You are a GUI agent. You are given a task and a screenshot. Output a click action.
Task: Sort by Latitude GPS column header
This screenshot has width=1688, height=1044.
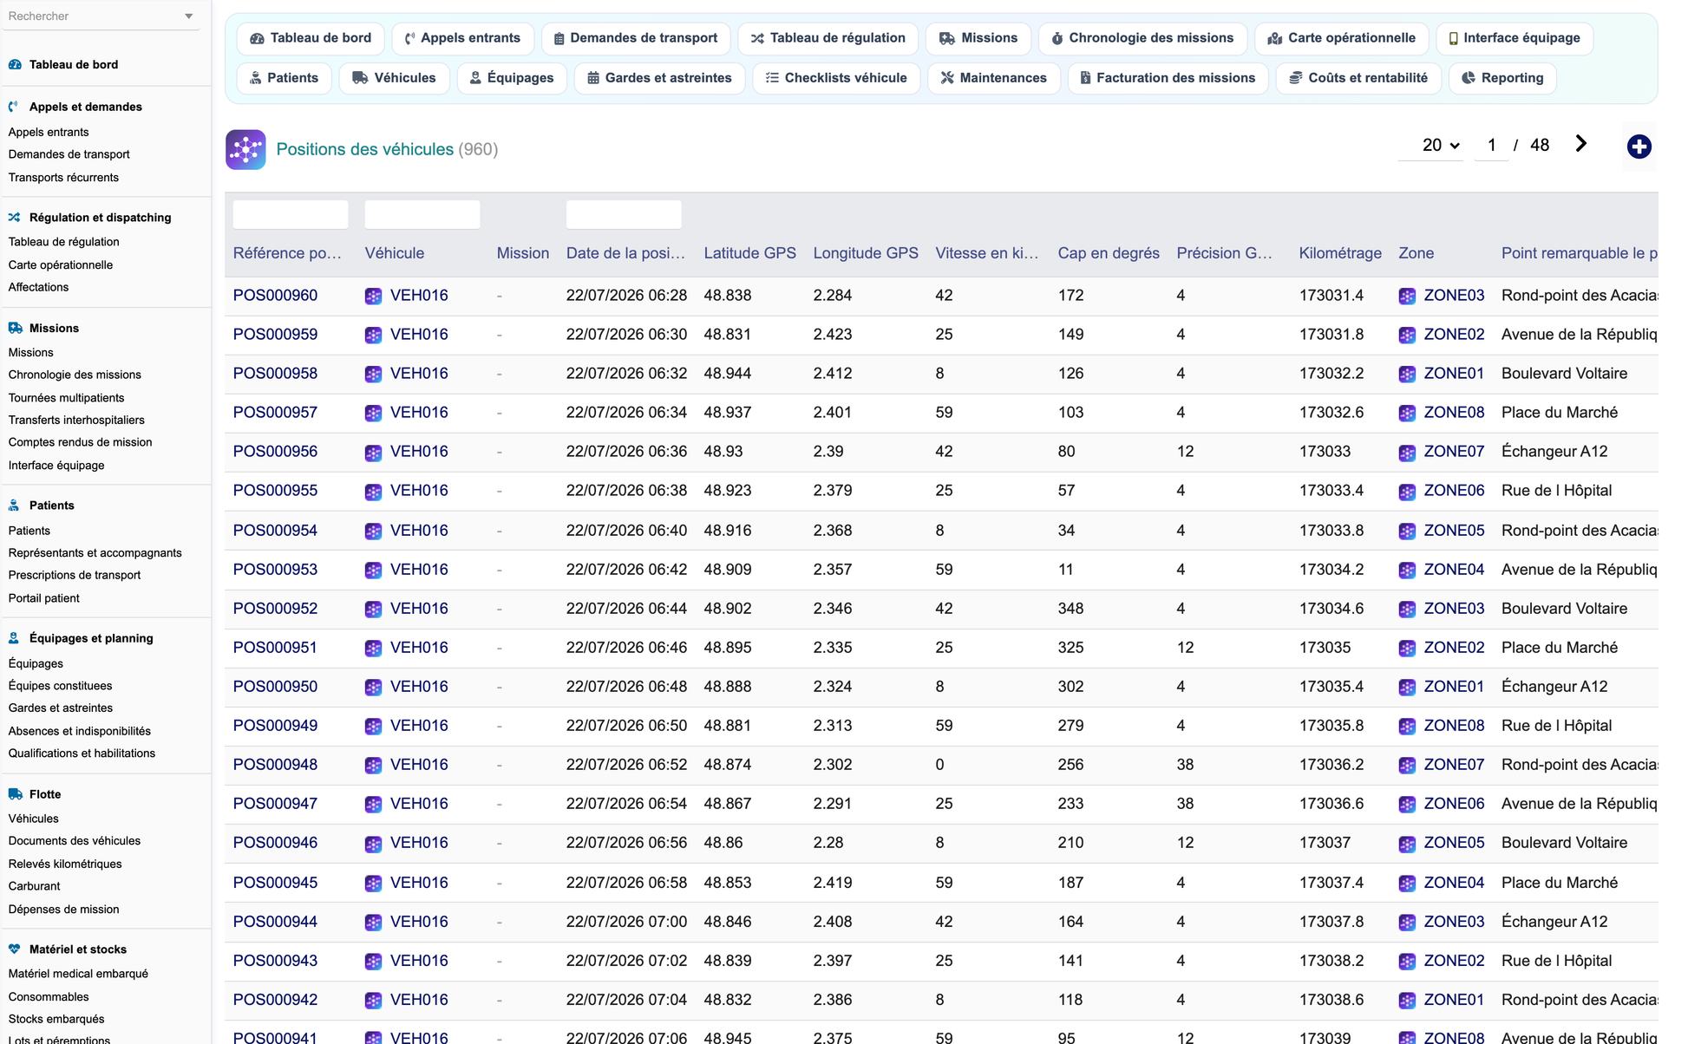click(749, 253)
